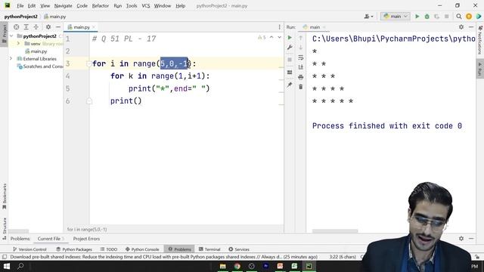Open the VCS menu
The image size is (484, 272).
145,5
